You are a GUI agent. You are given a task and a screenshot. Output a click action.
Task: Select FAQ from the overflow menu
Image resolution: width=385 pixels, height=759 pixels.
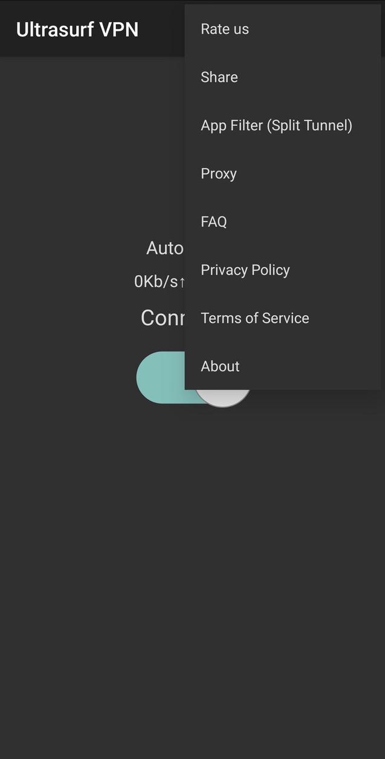coord(213,221)
